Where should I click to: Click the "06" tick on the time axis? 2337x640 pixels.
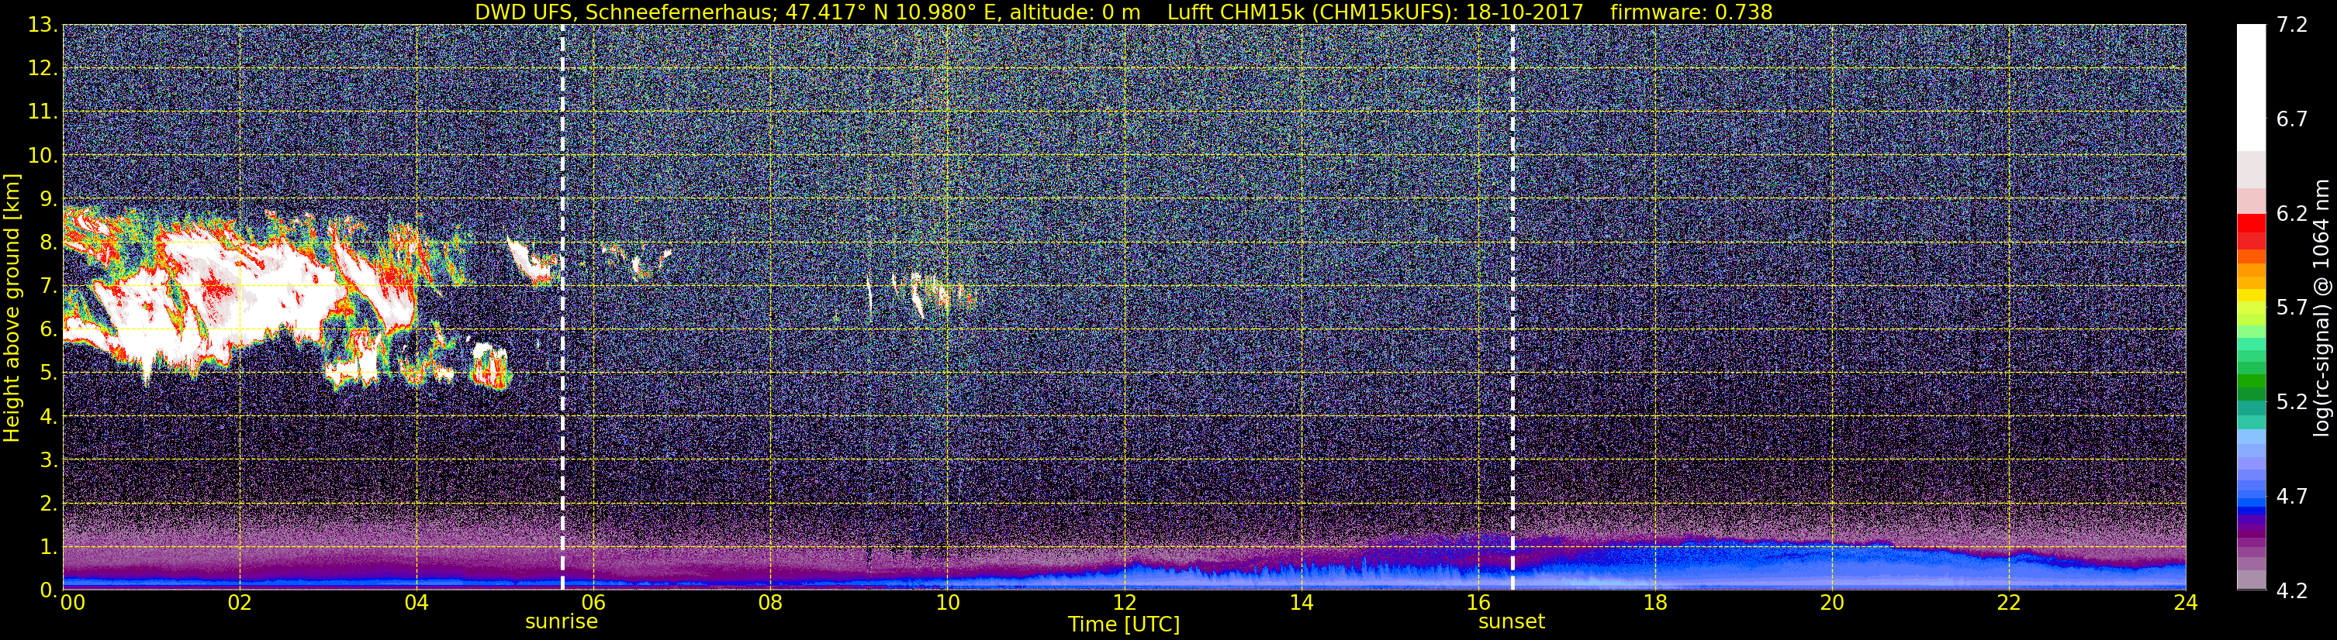(593, 603)
